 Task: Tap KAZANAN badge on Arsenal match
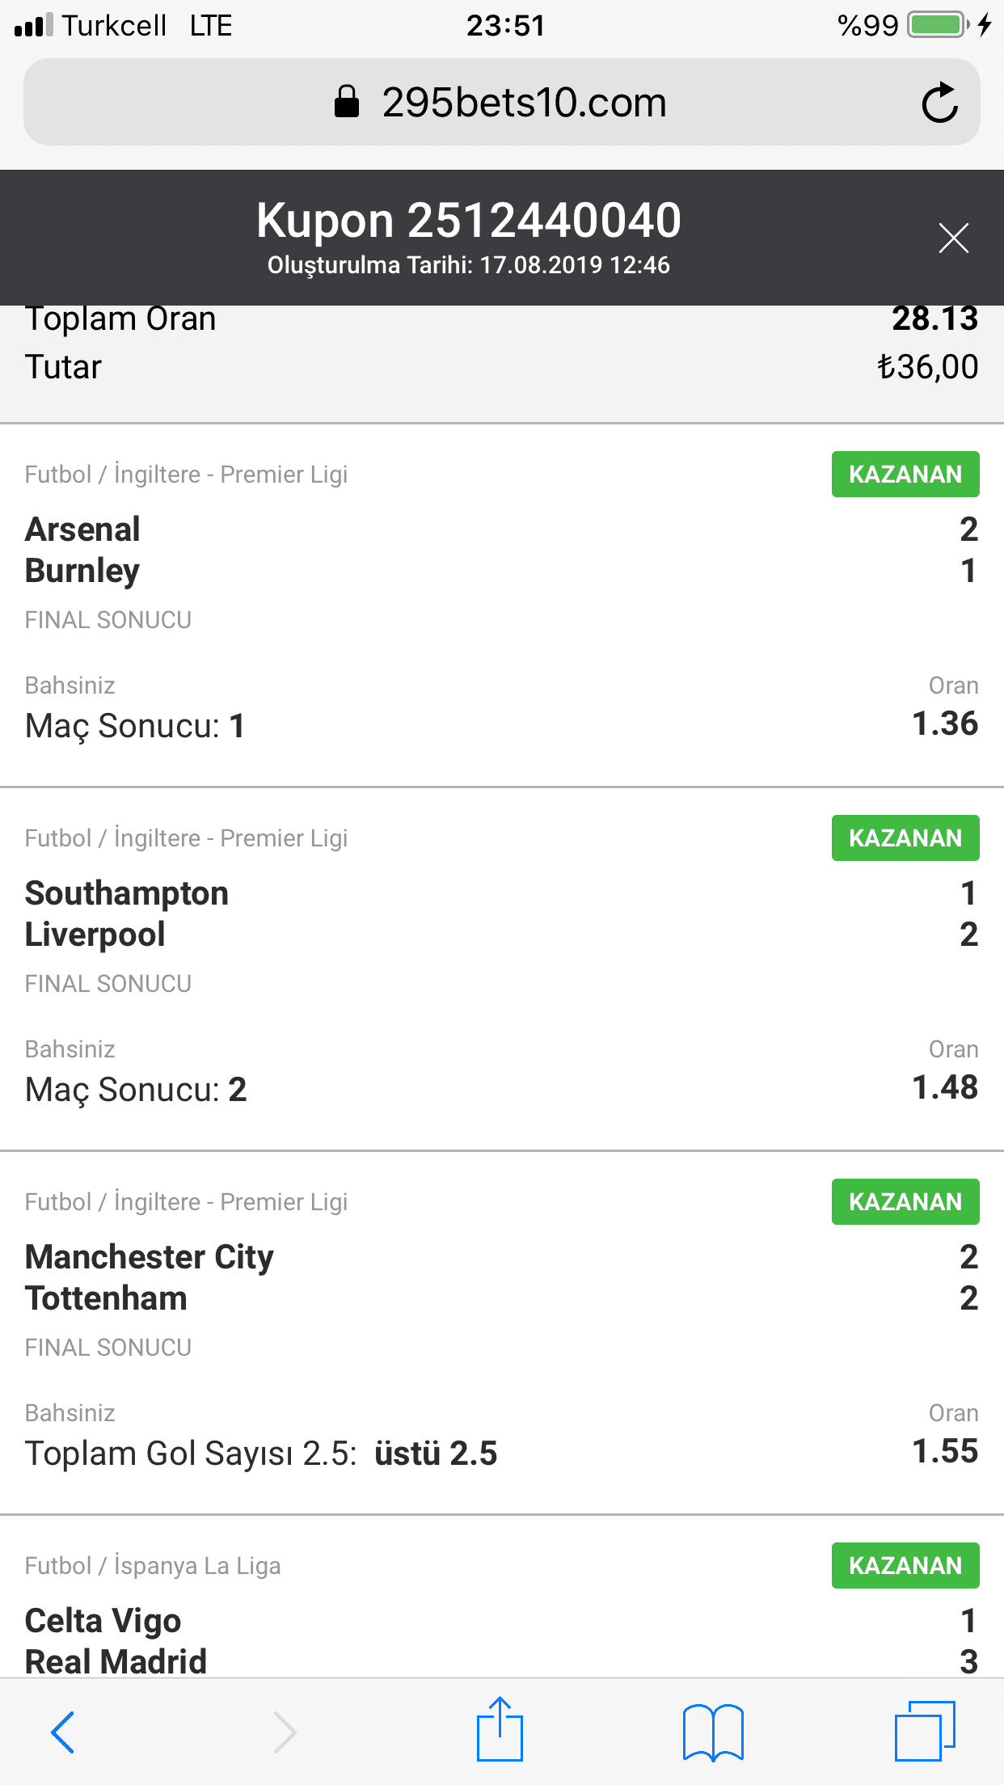click(905, 474)
